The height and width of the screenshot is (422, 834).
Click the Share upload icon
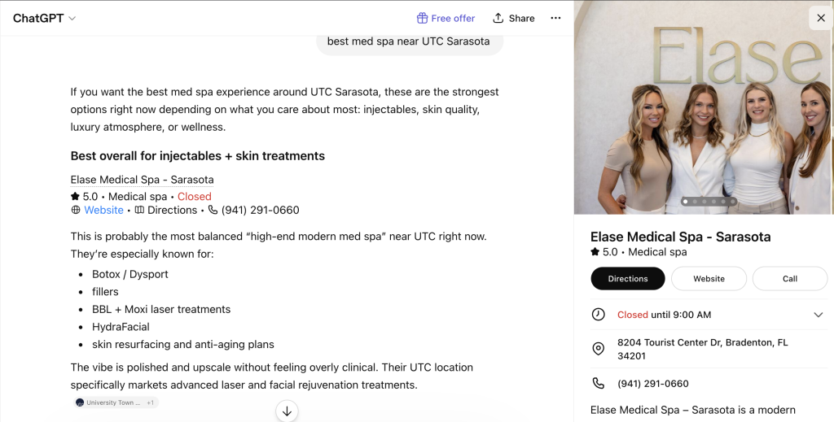tap(498, 18)
